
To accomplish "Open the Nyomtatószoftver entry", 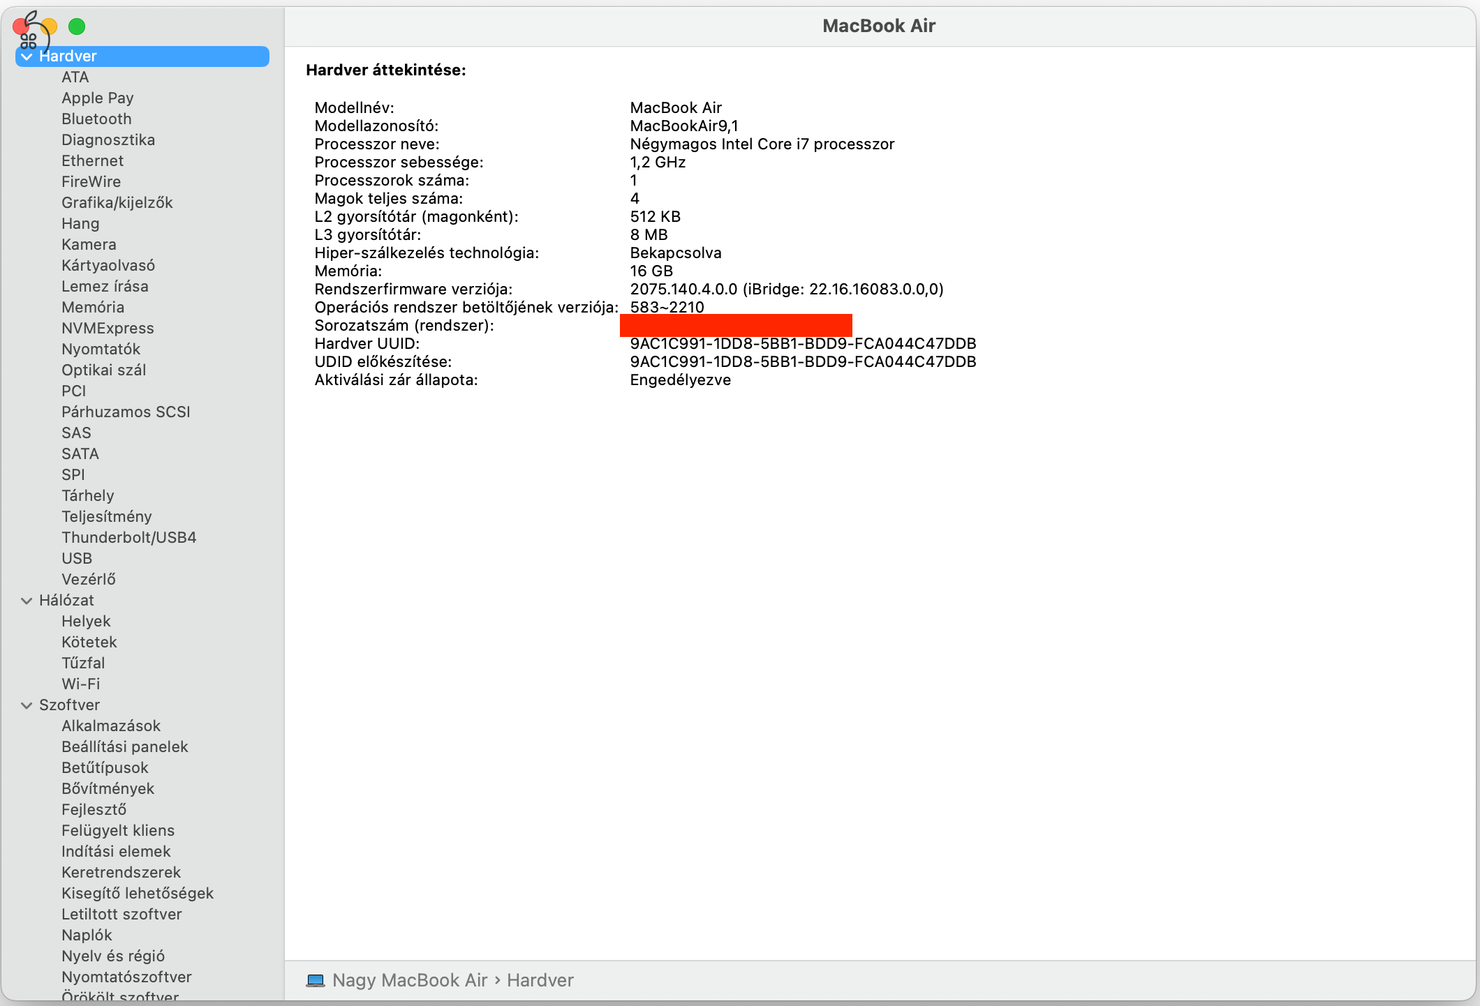I will click(126, 977).
